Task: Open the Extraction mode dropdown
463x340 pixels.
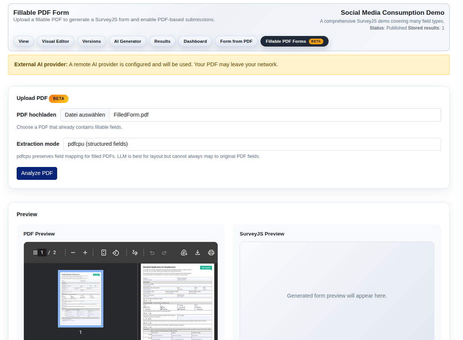Action: [253, 144]
